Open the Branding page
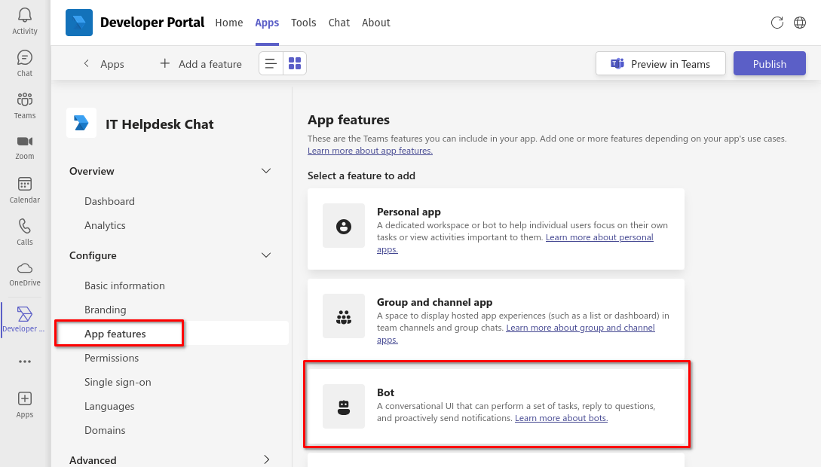Screen dimensions: 821x467 point(106,310)
